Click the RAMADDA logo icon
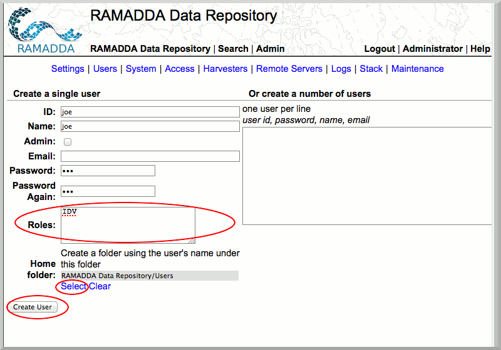The height and width of the screenshot is (350, 501). point(41,29)
